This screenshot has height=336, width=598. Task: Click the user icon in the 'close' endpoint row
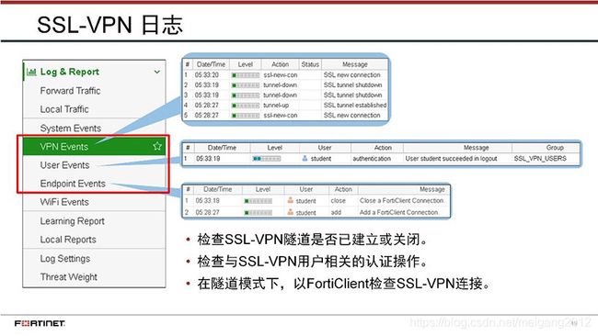point(290,200)
